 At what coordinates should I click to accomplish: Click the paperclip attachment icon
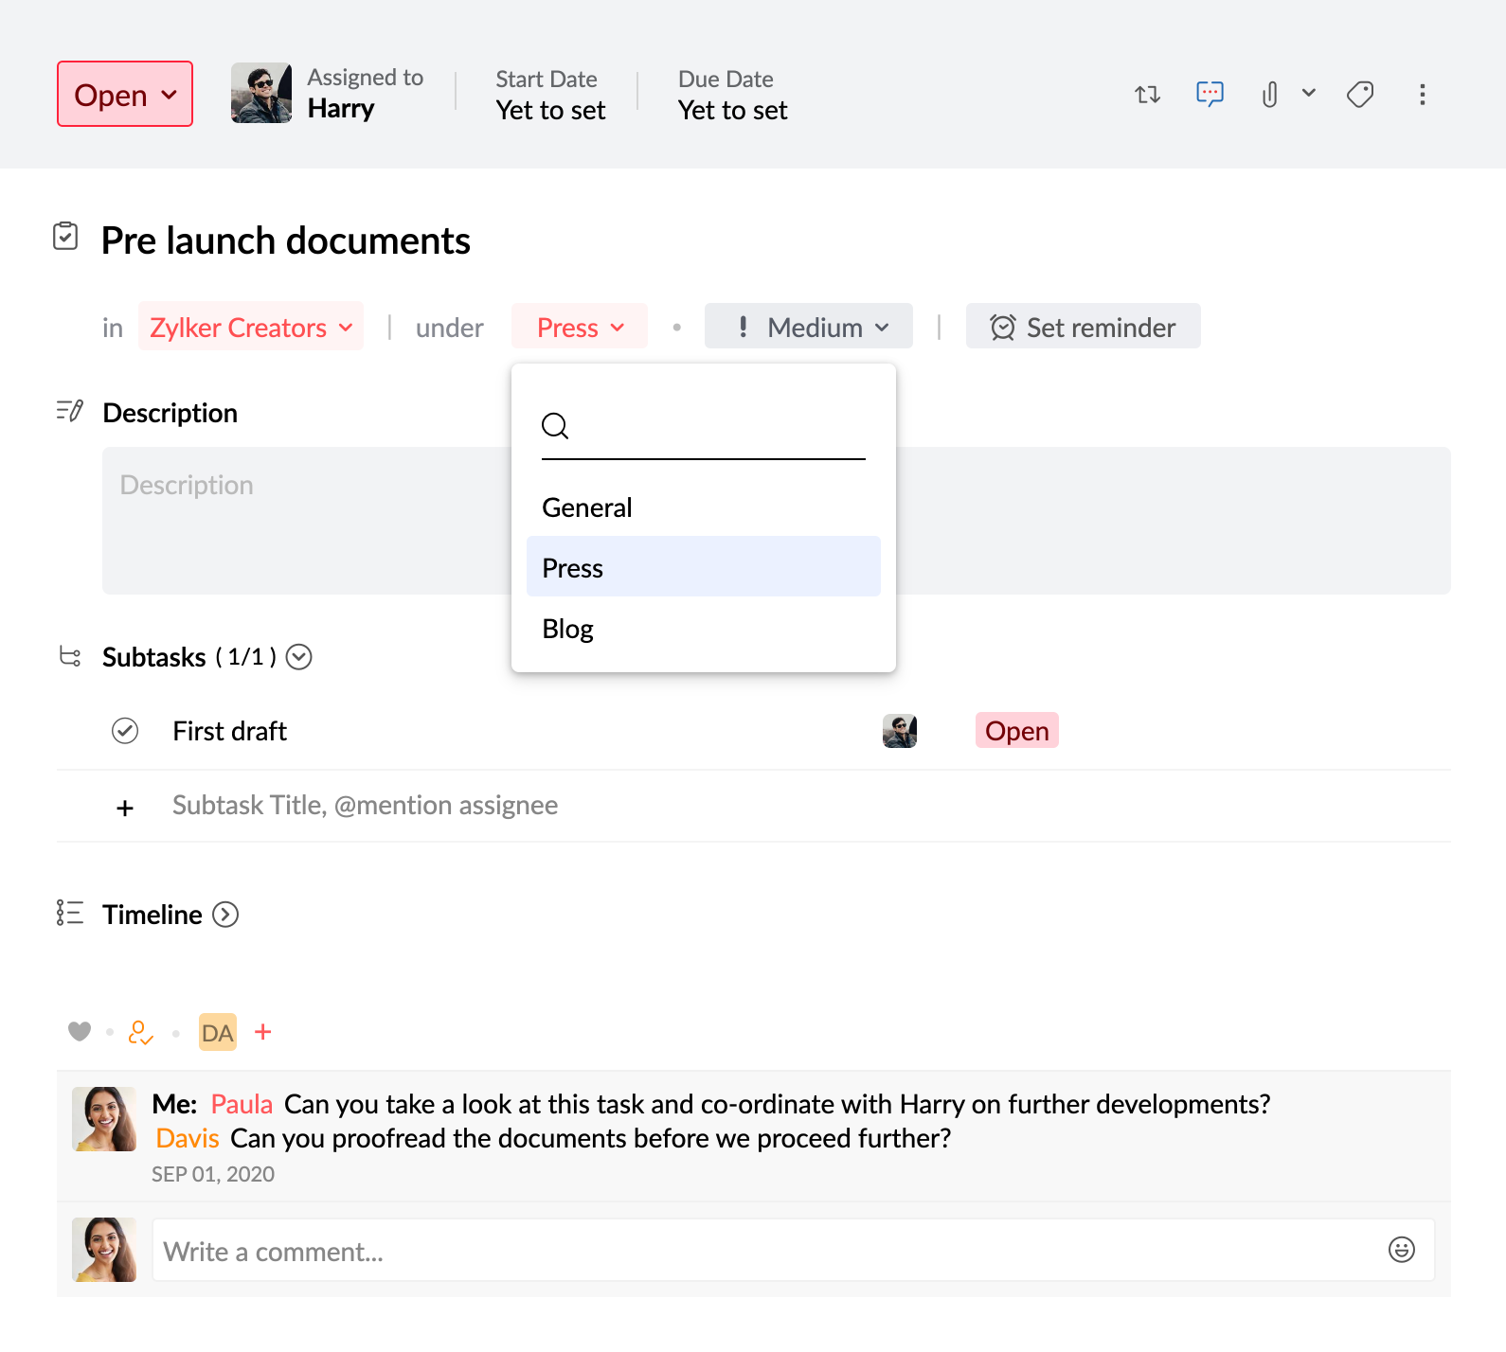(1269, 95)
